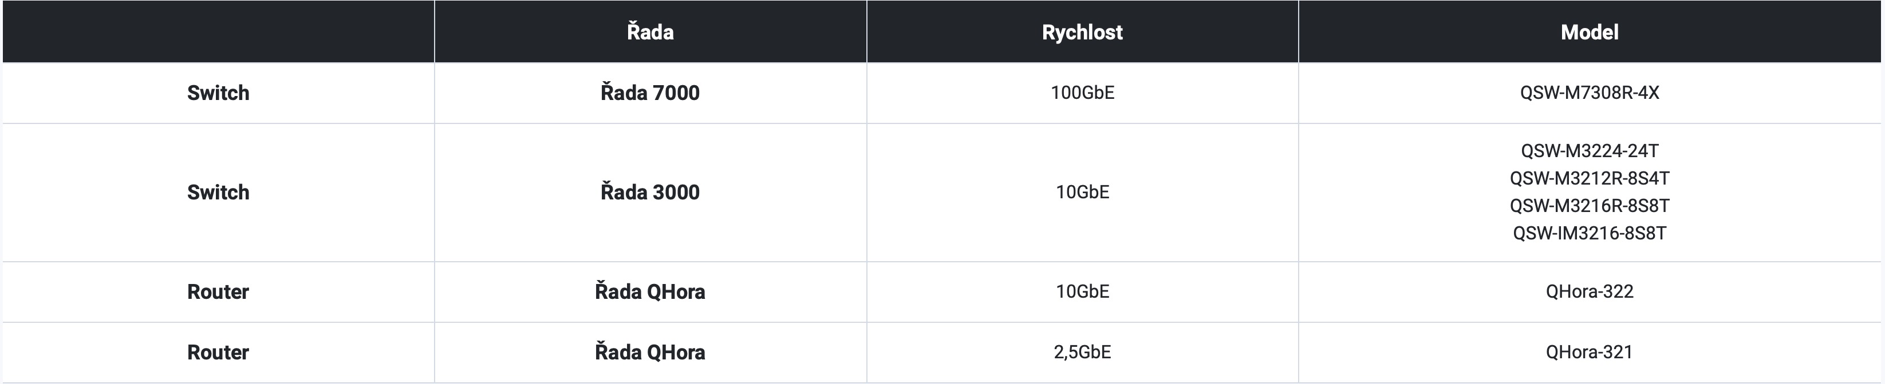Click the QHora-322 router model

[x=1588, y=291]
